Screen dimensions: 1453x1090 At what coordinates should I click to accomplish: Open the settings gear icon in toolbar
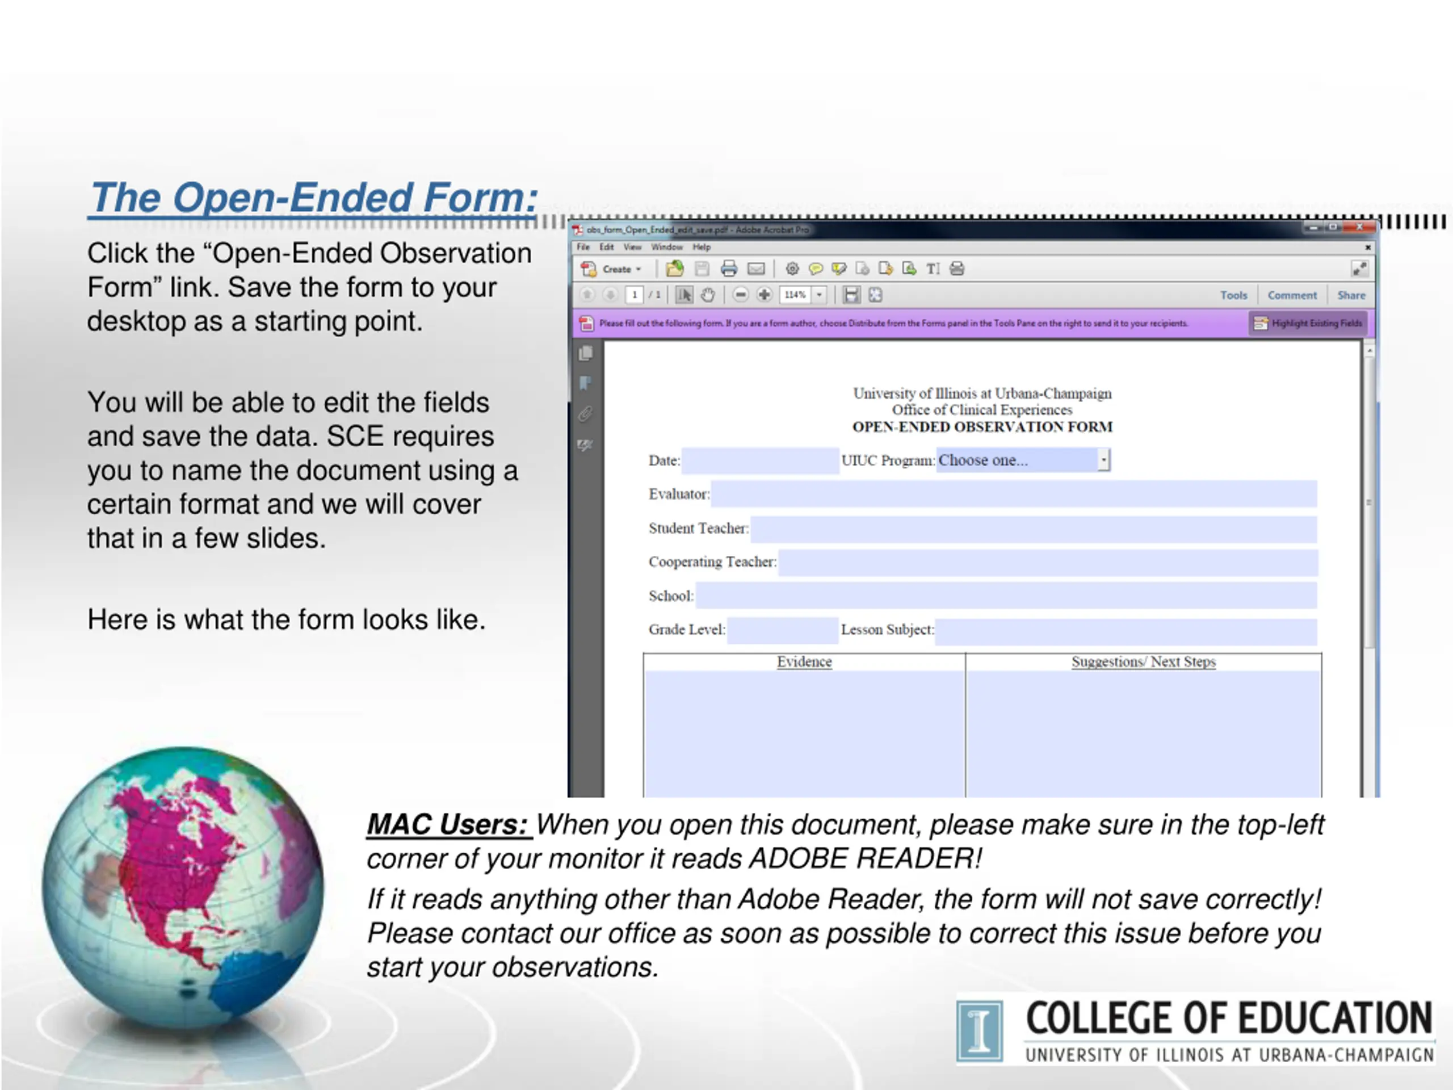pyautogui.click(x=792, y=269)
